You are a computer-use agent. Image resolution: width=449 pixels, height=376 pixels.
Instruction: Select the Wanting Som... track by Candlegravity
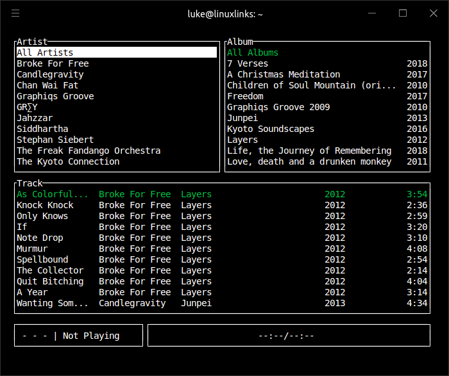[x=53, y=303]
